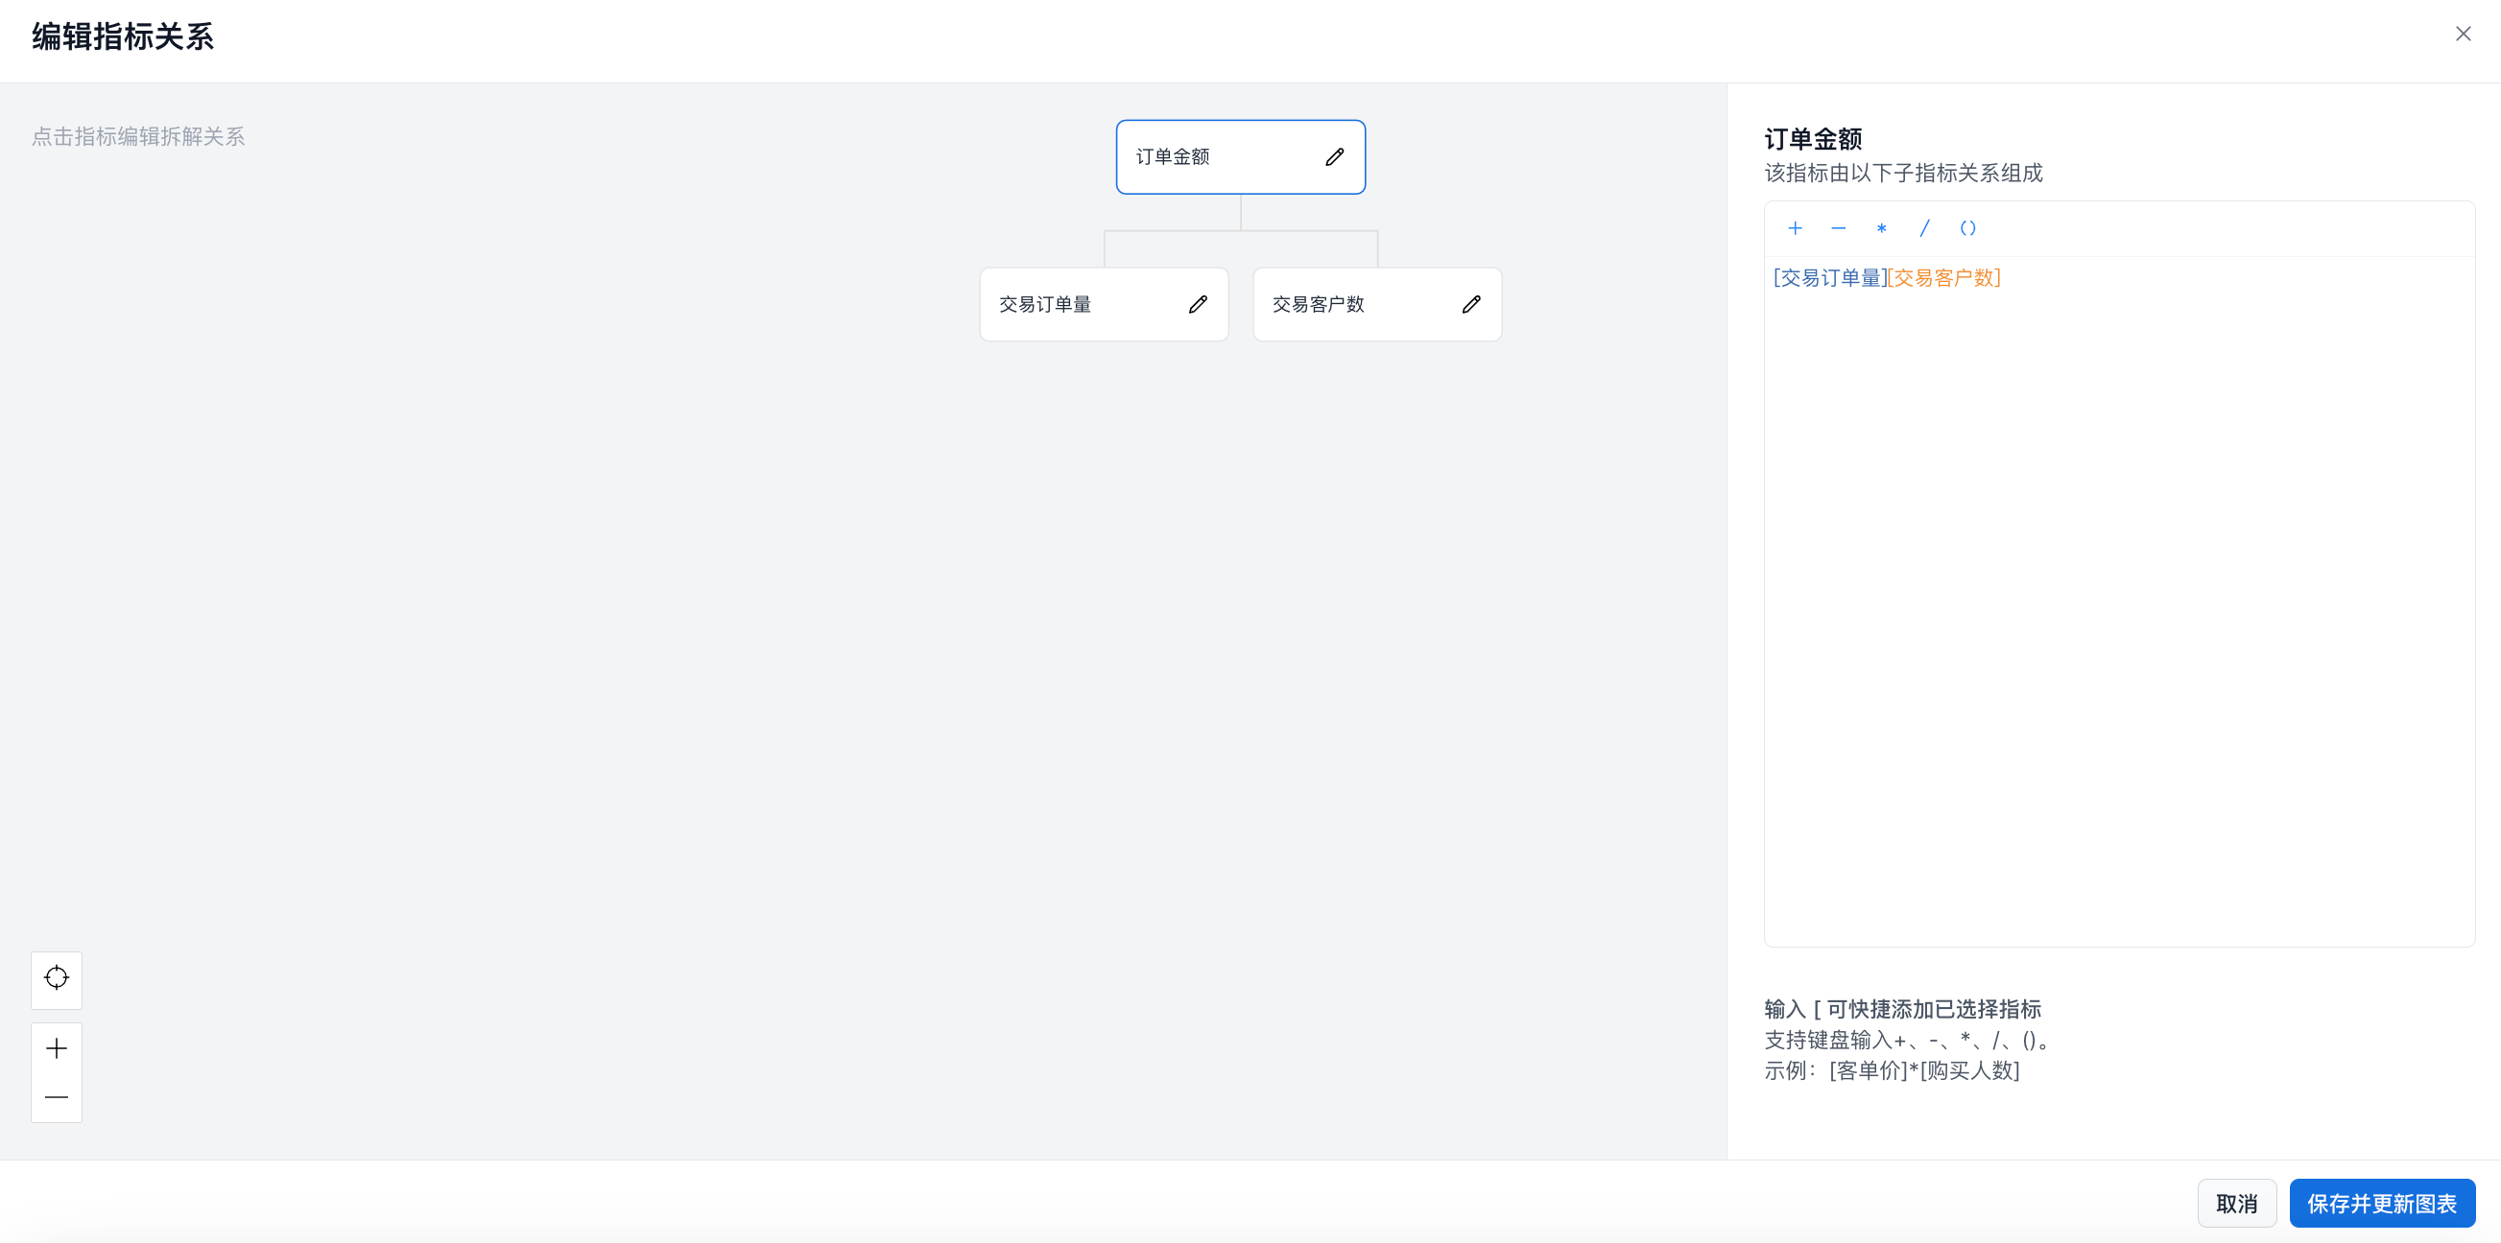2501x1243 pixels.
Task: Click orange [交易客户数] token in formula
Action: pos(1943,278)
